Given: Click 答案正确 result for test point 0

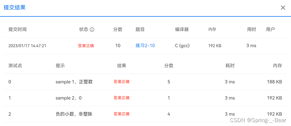Looking at the screenshot, I should [121, 82].
